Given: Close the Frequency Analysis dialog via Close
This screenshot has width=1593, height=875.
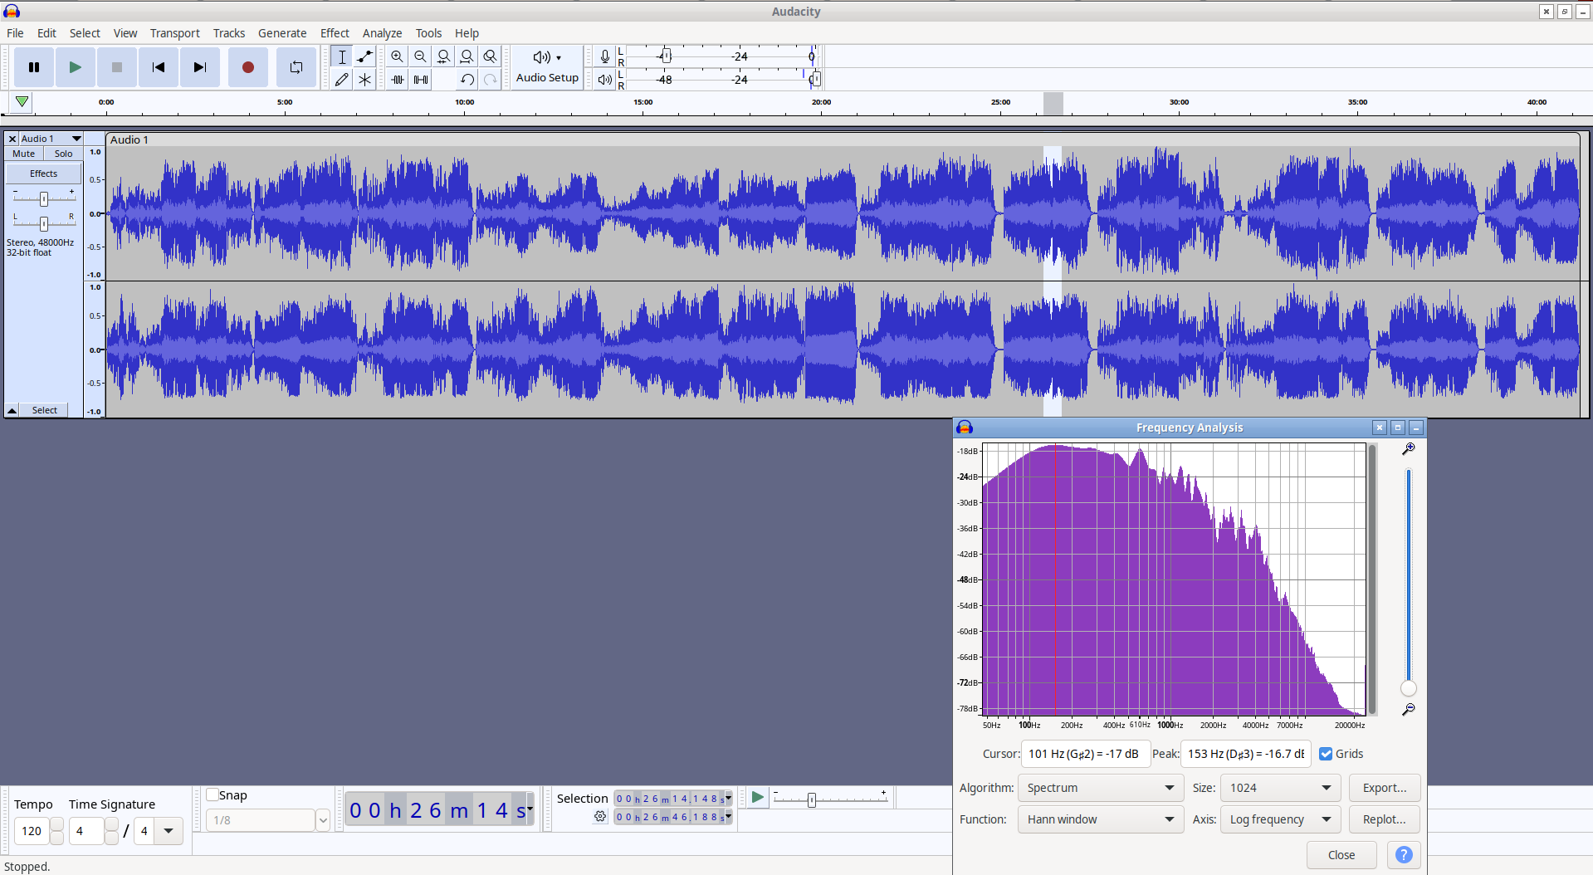Looking at the screenshot, I should pyautogui.click(x=1341, y=855).
